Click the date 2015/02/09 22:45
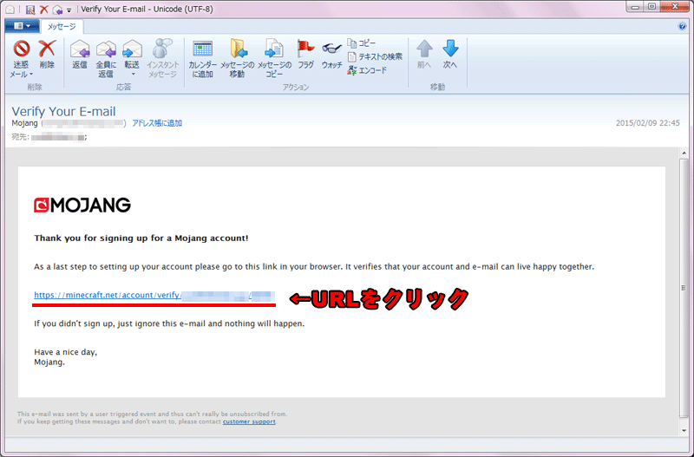 647,123
